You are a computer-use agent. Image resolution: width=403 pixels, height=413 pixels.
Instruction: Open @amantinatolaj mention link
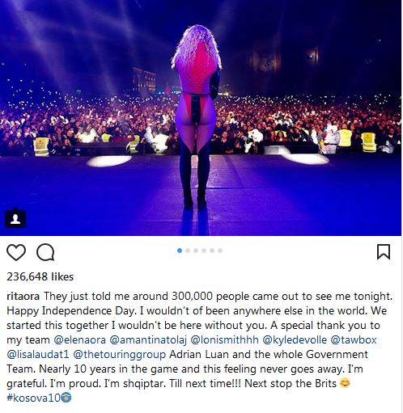pos(148,339)
